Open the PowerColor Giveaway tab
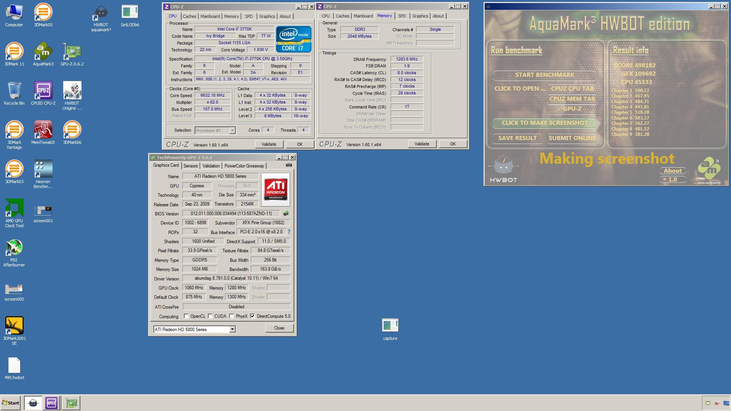 click(x=244, y=166)
